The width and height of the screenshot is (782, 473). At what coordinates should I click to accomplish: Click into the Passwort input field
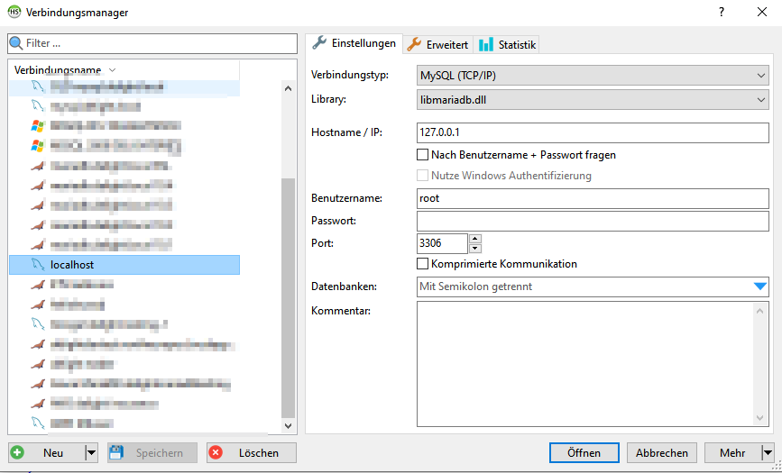click(x=592, y=221)
